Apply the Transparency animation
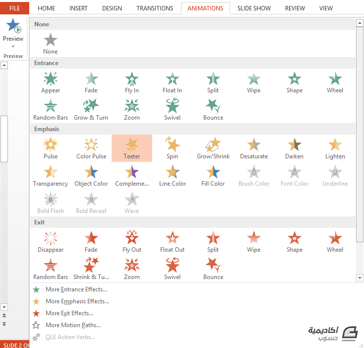Viewport: 364px width, 348px height. tap(51, 176)
